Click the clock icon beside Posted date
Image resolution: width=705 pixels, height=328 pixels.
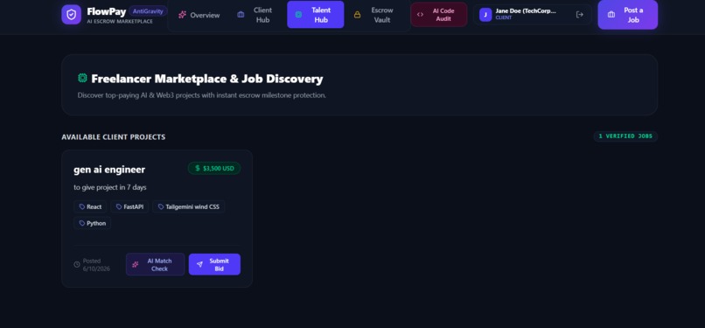point(77,264)
